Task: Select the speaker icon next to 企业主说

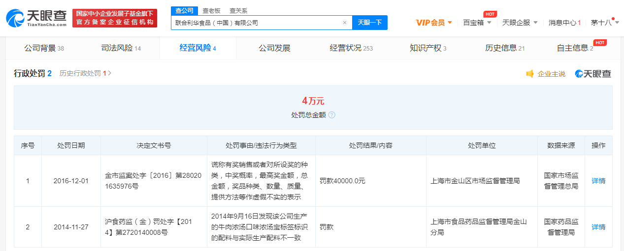Action: pyautogui.click(x=530, y=74)
